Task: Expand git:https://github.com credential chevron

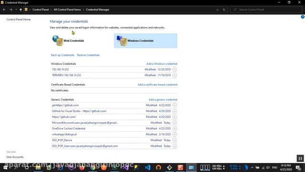Action: (x=175, y=105)
